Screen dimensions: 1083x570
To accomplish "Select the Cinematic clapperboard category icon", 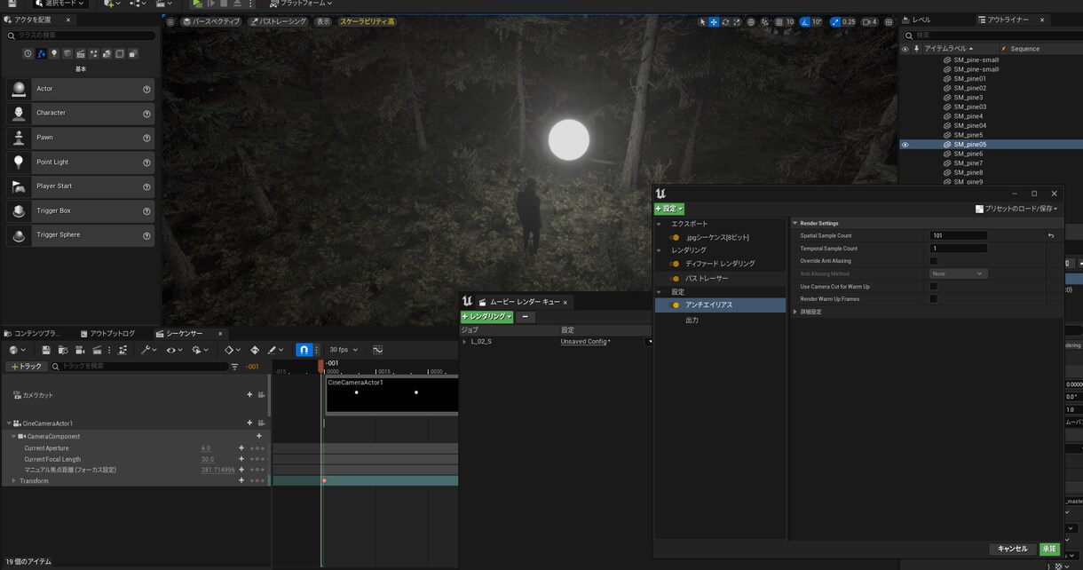I will [81, 54].
